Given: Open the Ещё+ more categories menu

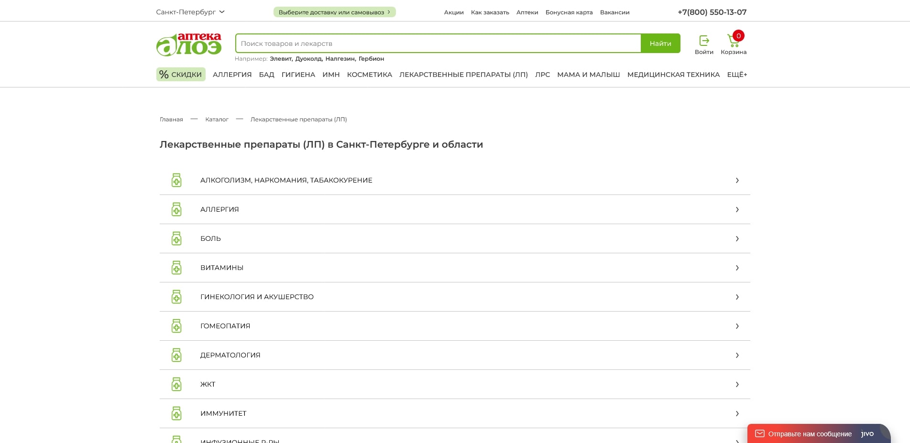Looking at the screenshot, I should coord(736,75).
